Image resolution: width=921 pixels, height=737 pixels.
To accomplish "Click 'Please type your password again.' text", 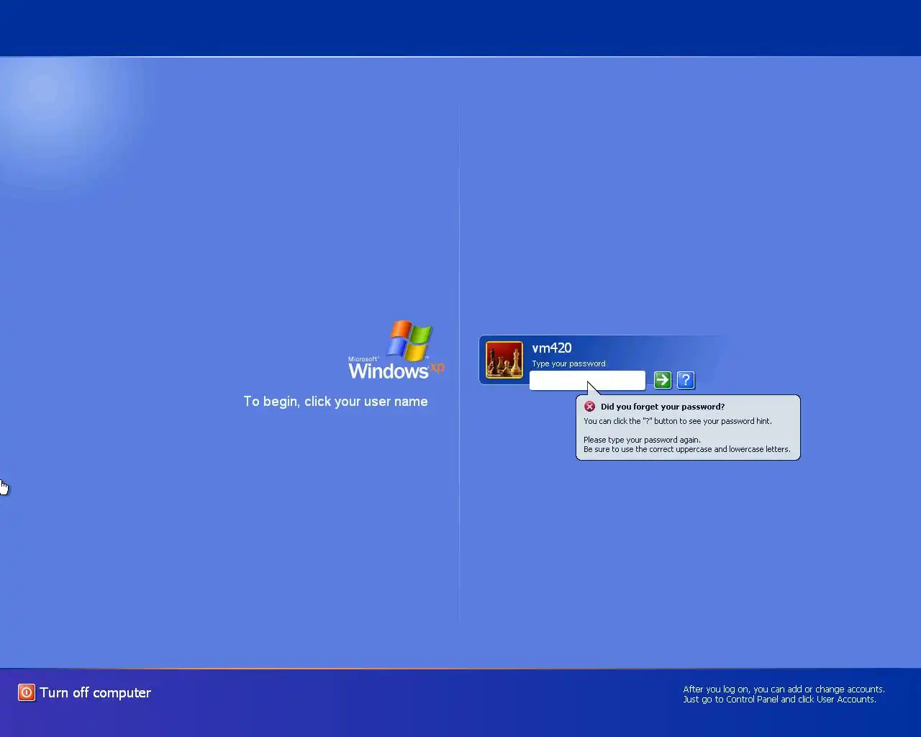I will point(642,440).
